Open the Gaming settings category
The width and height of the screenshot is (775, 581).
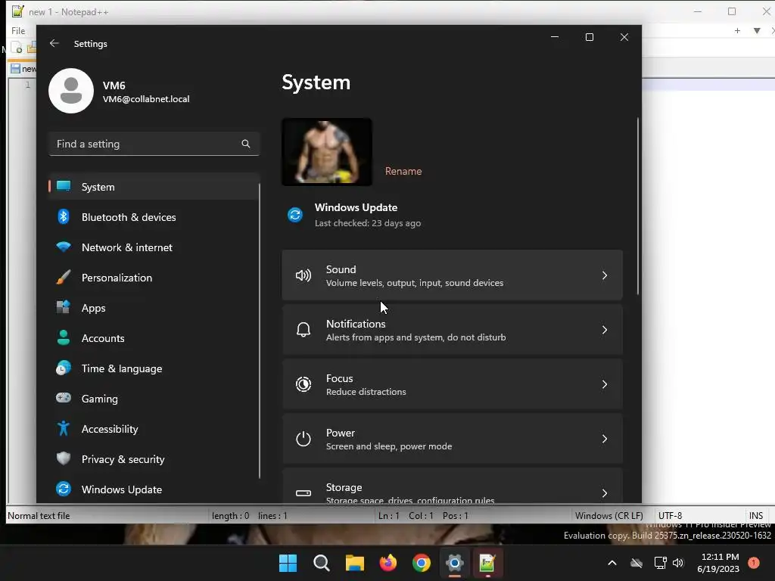point(153,399)
